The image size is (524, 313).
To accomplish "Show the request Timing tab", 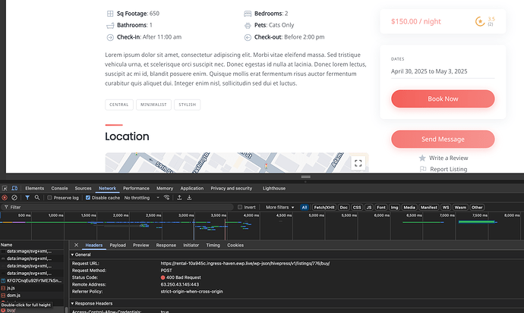I will [x=213, y=245].
